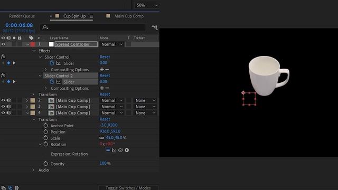Image resolution: width=338 pixels, height=190 pixels.
Task: Hide layer 2 Main Cup Comp
Action: tap(3, 100)
